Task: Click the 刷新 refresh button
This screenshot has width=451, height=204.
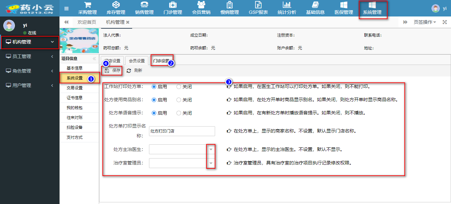Action: pyautogui.click(x=134, y=71)
